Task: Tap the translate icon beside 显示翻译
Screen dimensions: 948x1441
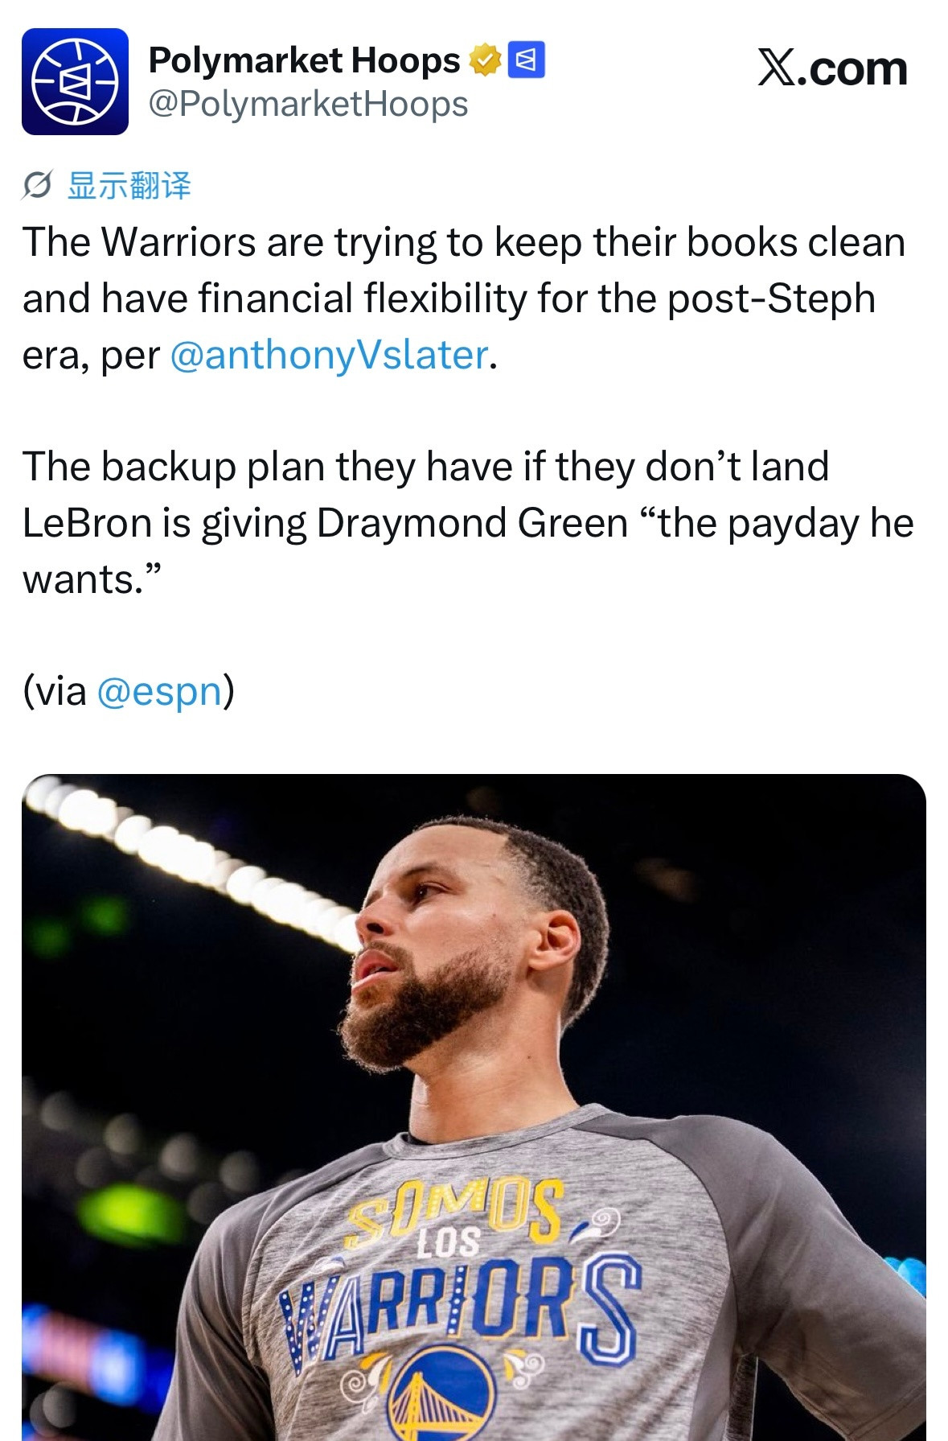Action: click(38, 186)
